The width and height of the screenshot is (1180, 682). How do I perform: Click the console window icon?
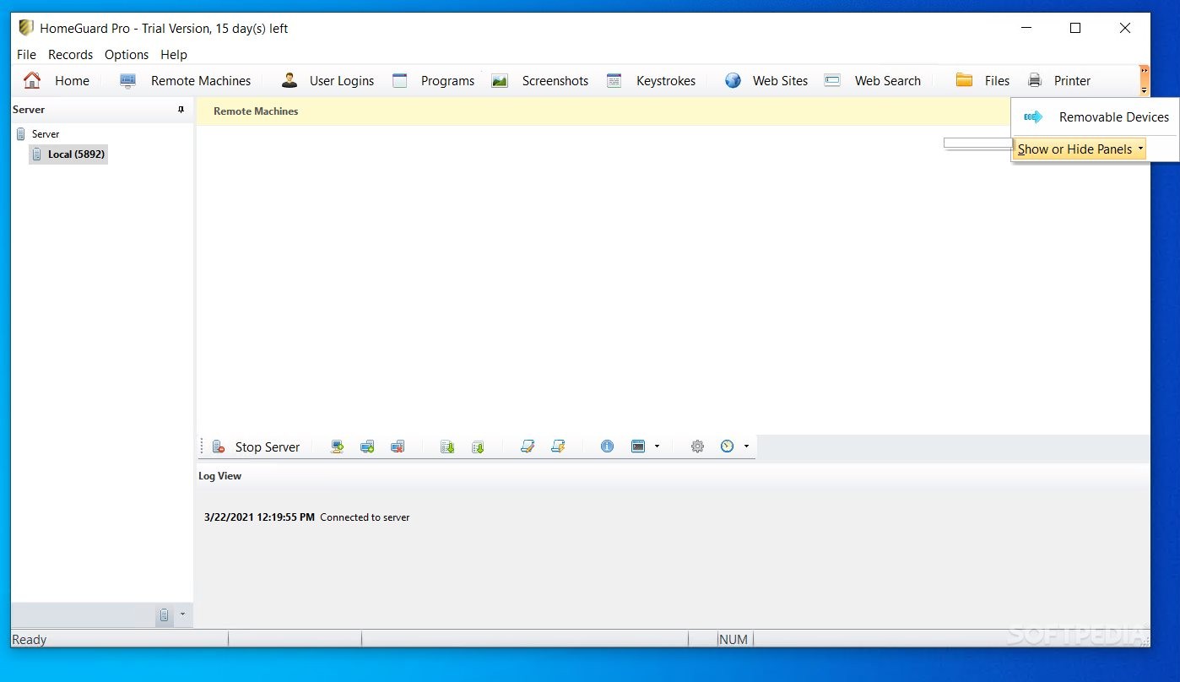638,447
